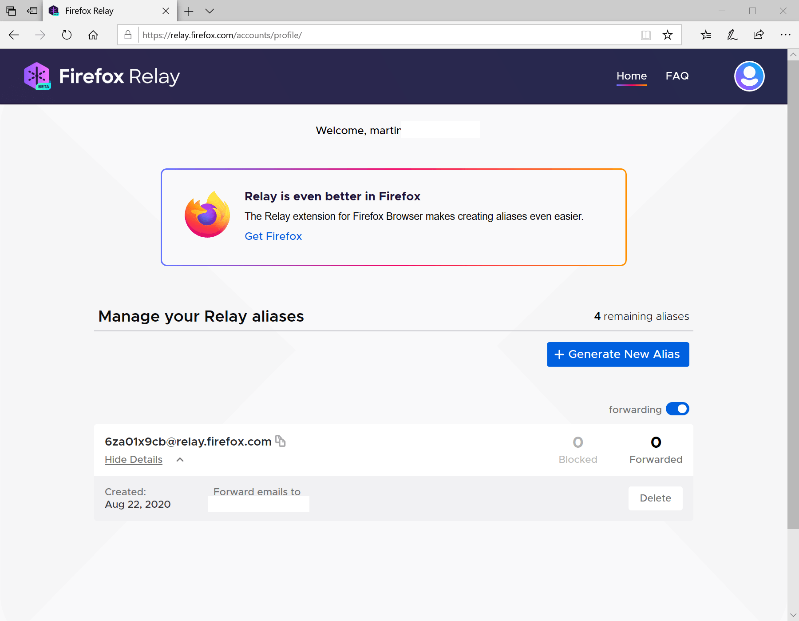Click the browser forward arrow

tap(40, 35)
